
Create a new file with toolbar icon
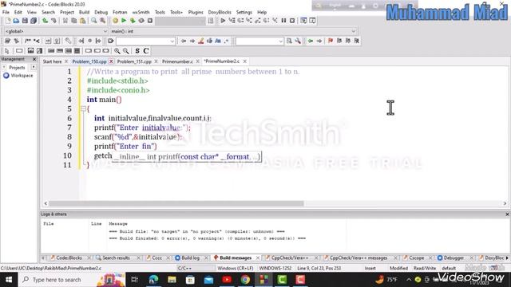pyautogui.click(x=7, y=21)
